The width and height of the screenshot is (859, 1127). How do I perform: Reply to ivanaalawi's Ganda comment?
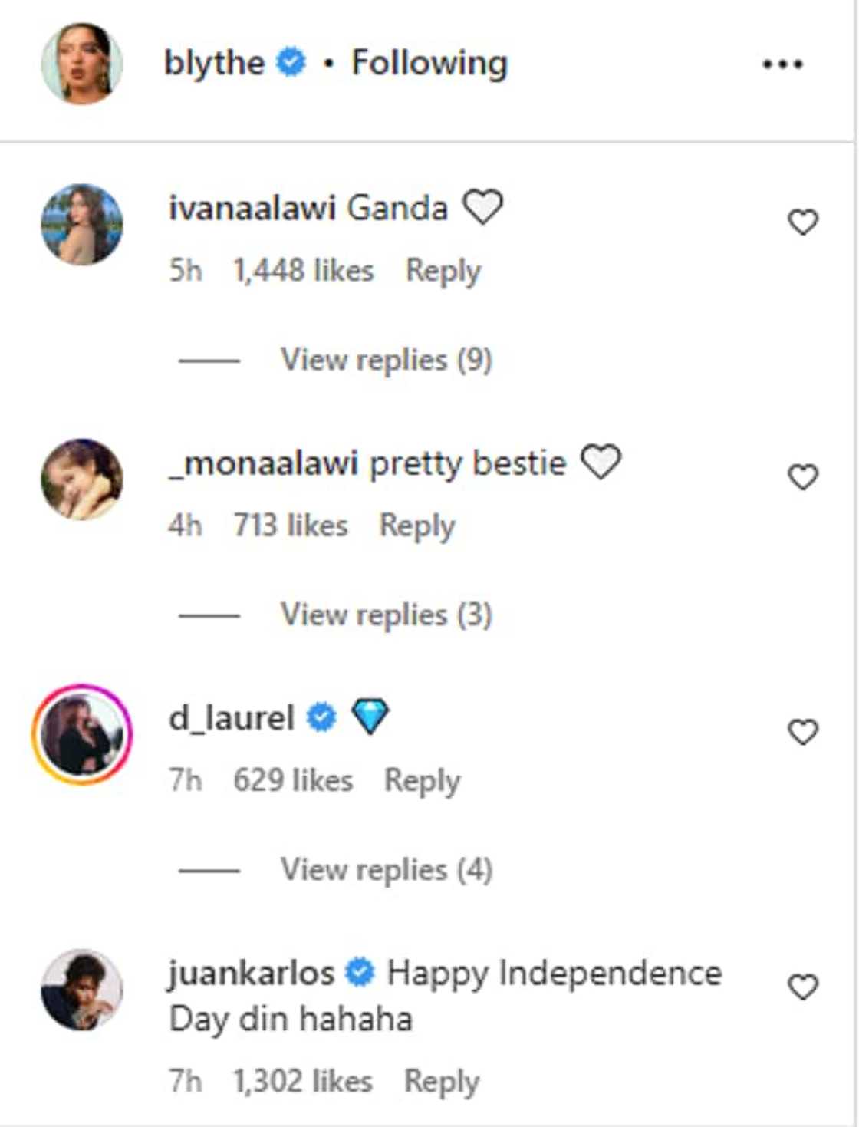pos(443,271)
